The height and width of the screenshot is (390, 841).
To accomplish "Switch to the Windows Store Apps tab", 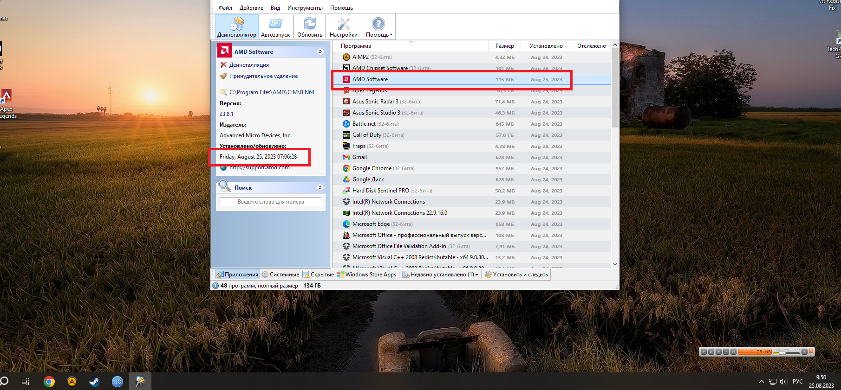I will tap(367, 275).
